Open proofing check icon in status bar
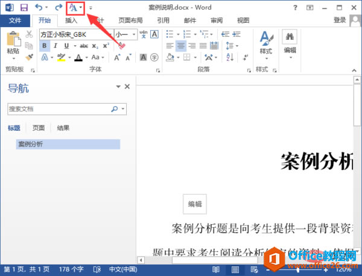Screen dimensions: 362x276 pyautogui.click(x=97, y=269)
